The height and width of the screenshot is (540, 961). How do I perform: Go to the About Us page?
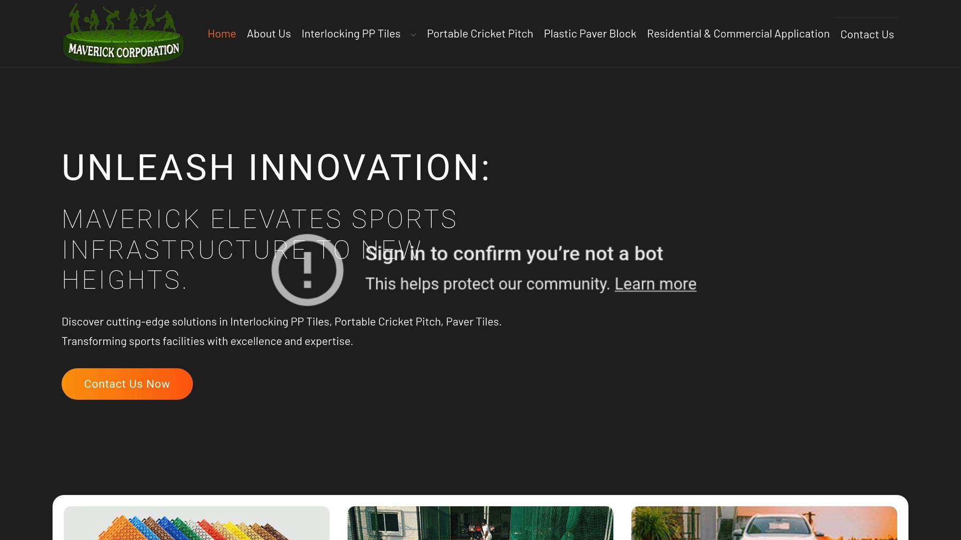(x=269, y=34)
